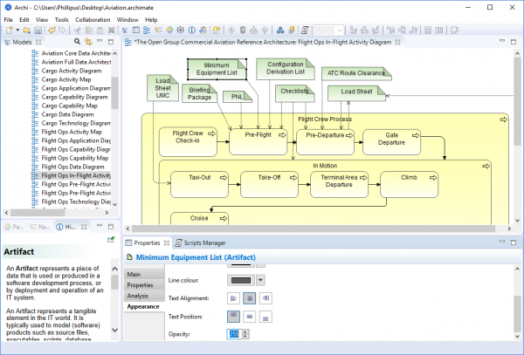Image resolution: width=524 pixels, height=355 pixels.
Task: Open the Edit menu
Action: tap(24, 20)
